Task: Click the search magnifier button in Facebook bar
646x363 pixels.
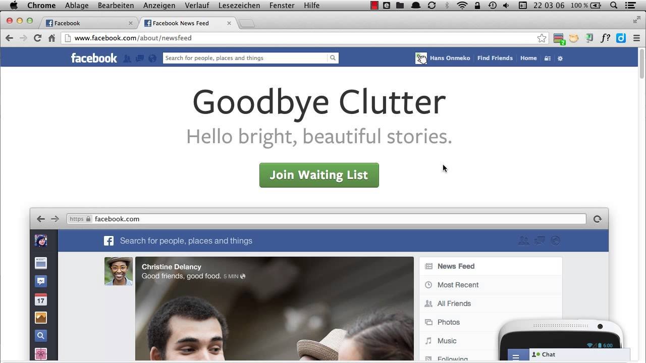Action: [x=333, y=58]
